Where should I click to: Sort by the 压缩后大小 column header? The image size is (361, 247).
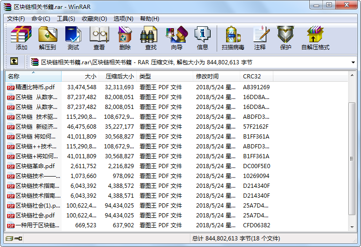(x=118, y=77)
